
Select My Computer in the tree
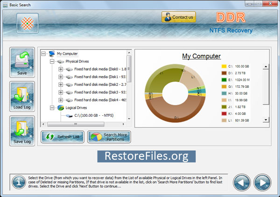coord(67,54)
